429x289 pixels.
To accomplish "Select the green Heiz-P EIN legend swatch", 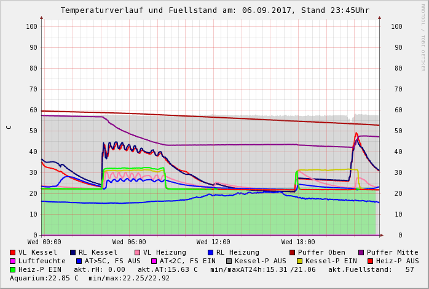I will 13,269.
